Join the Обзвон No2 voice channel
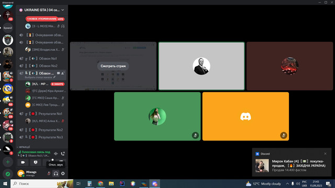 coord(42,66)
